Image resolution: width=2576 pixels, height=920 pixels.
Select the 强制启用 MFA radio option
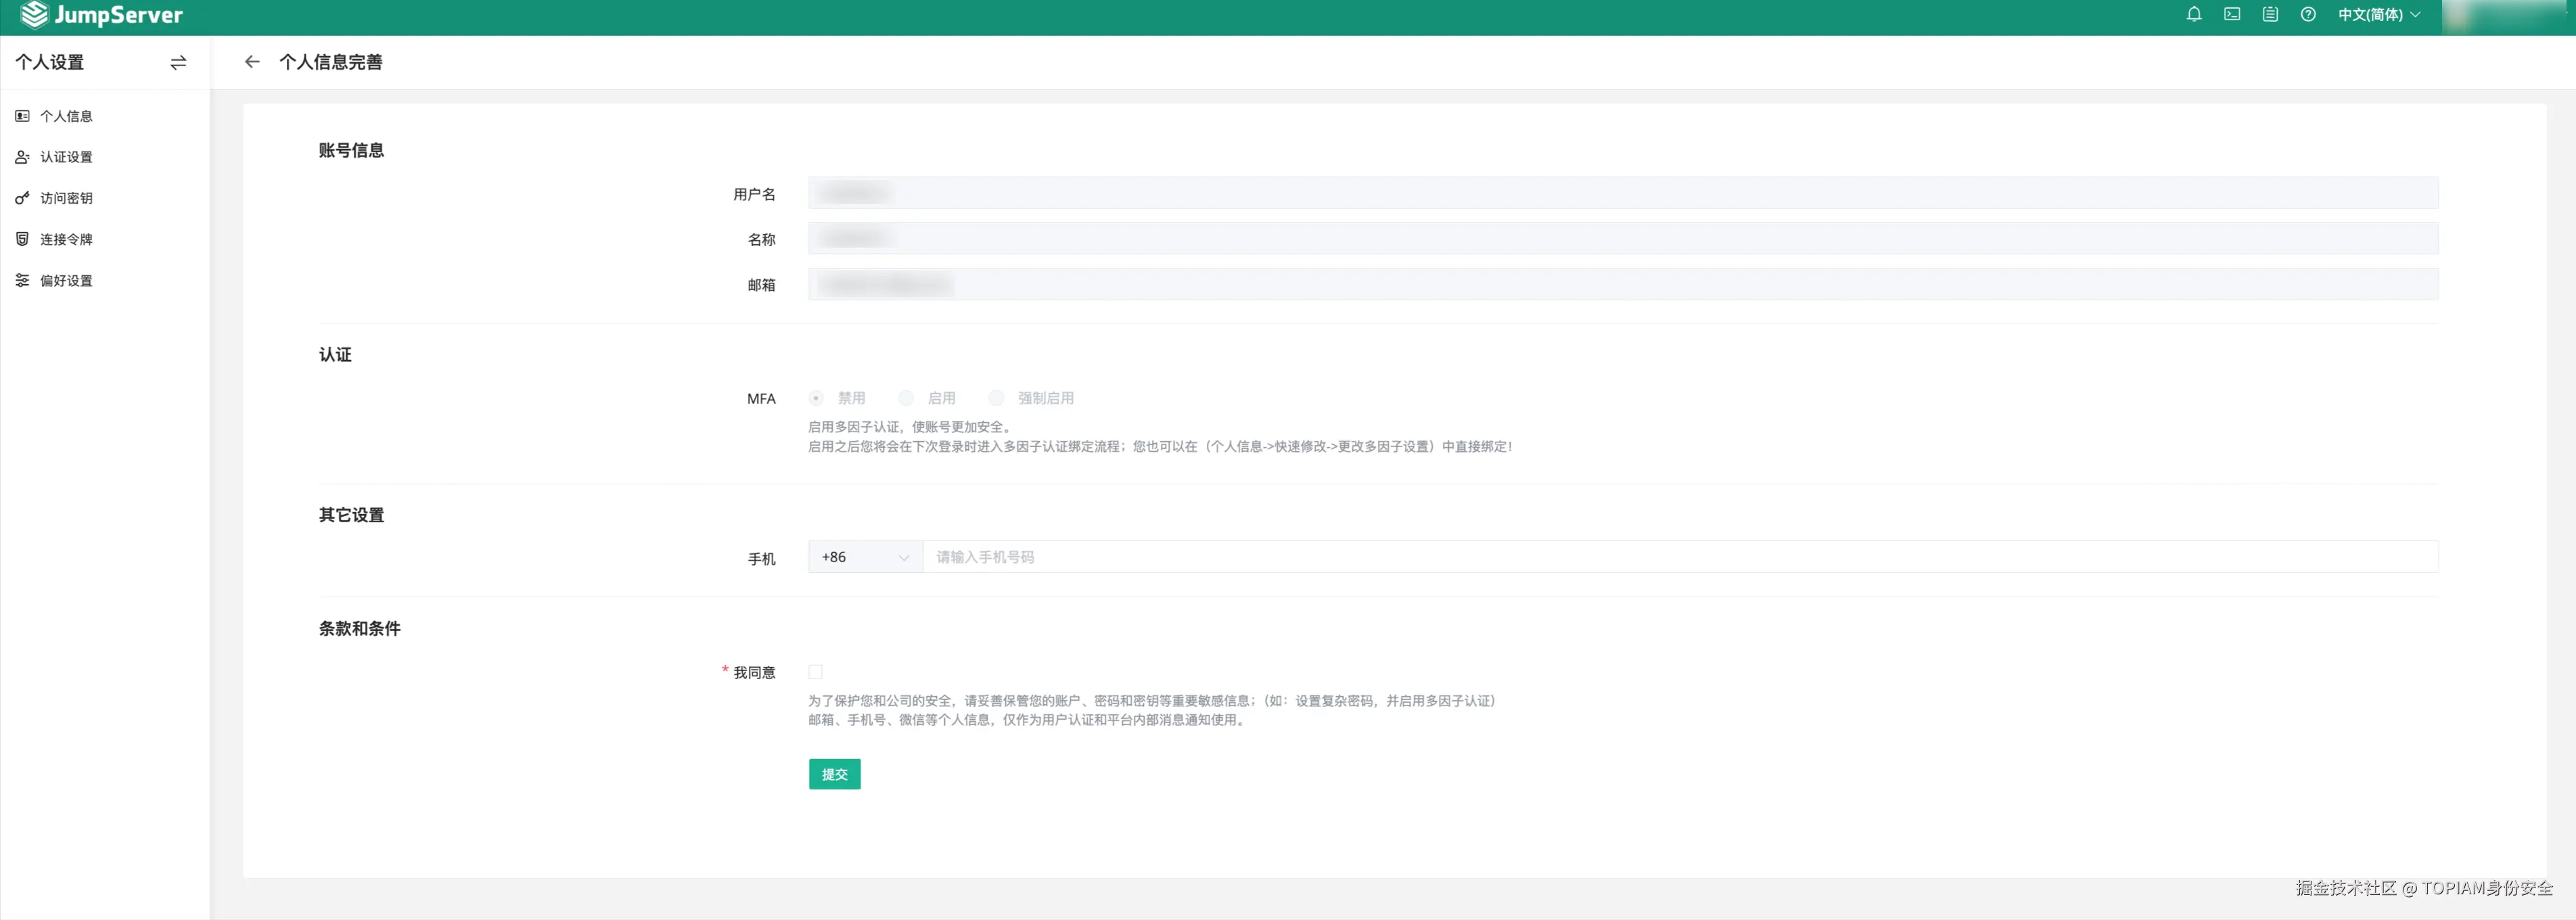pyautogui.click(x=996, y=398)
